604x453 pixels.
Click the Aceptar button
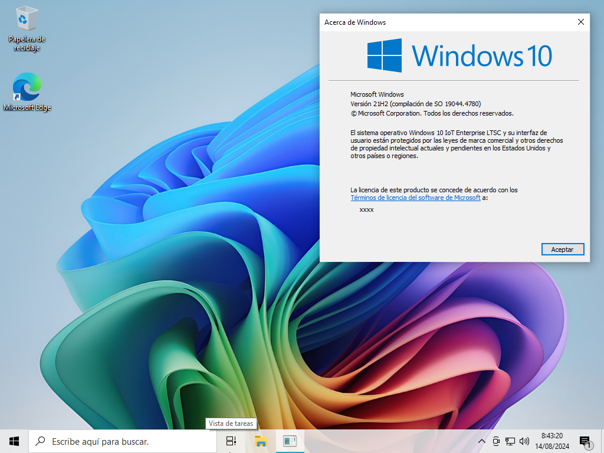(562, 250)
